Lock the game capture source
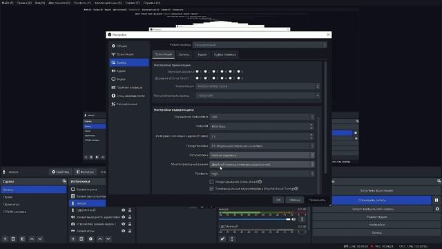Screen dimensions: 442x249 tap(130, 230)
